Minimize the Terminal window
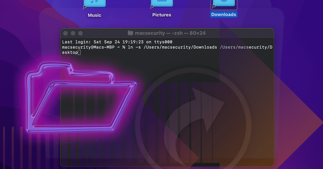The height and width of the screenshot is (169, 323). pos(73,33)
